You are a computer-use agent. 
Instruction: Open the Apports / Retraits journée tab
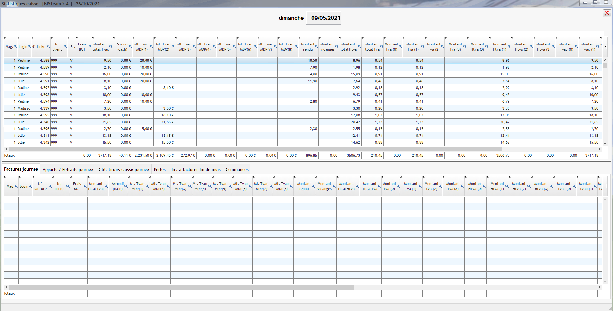coord(68,169)
